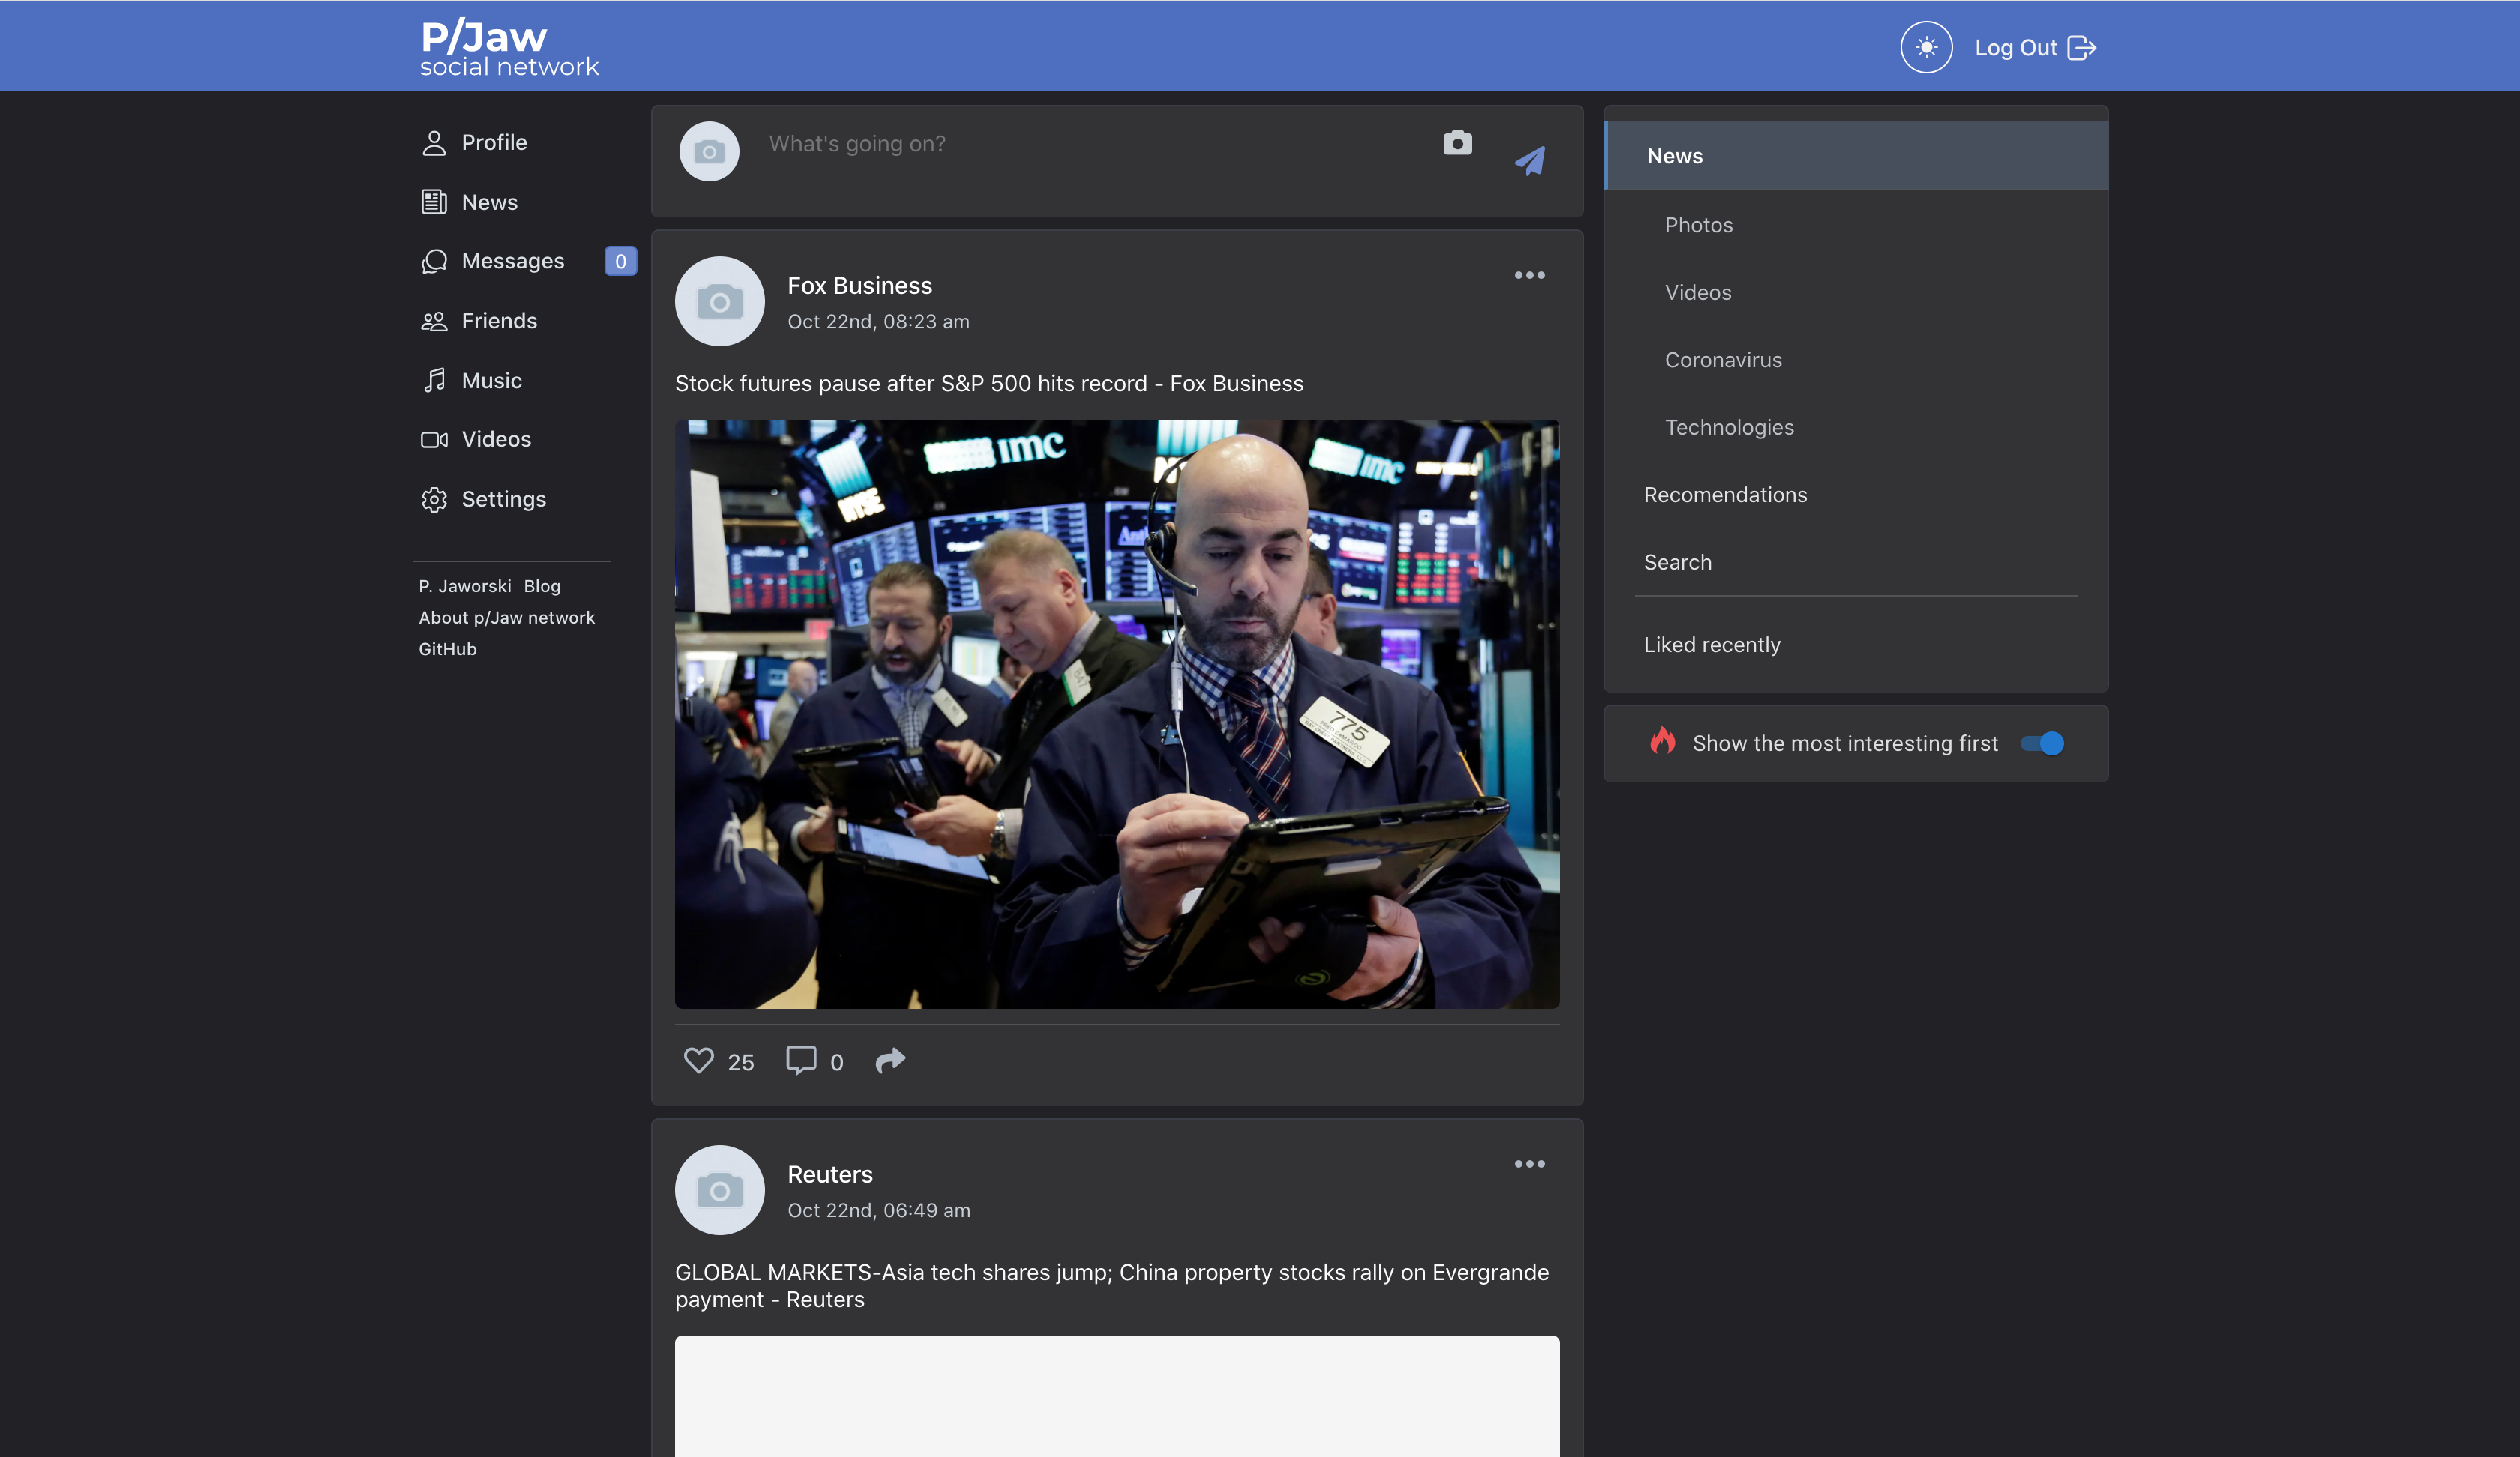Click the Settings gear icon

(433, 498)
